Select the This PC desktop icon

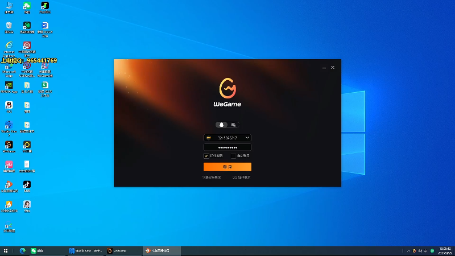9,7
